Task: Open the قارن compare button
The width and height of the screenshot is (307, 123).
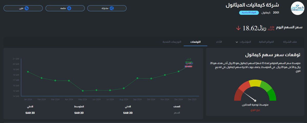Action: [23, 8]
